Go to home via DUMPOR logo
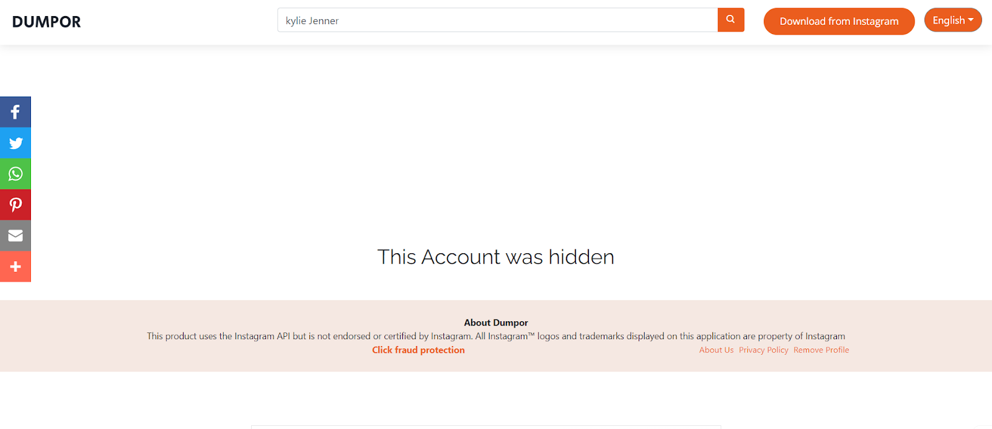This screenshot has height=429, width=992. [x=46, y=22]
